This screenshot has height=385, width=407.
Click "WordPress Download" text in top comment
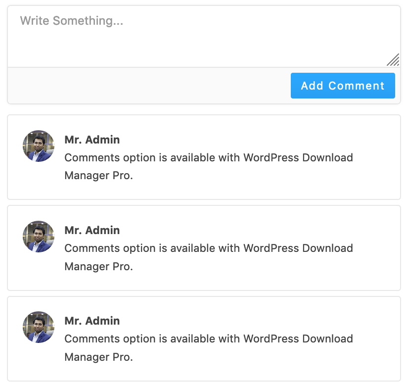click(x=298, y=158)
